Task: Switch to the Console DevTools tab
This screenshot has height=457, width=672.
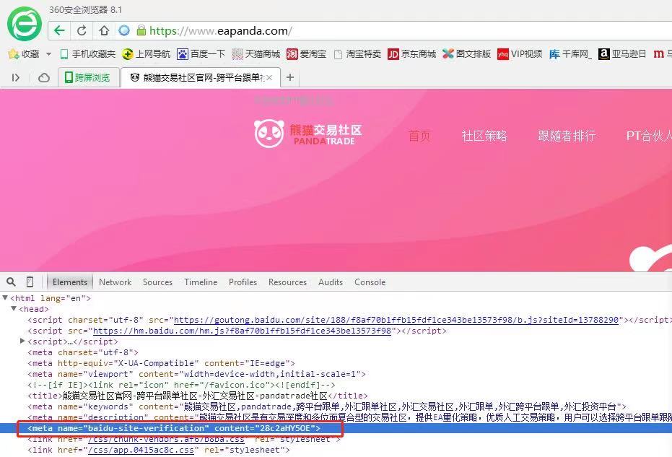Action: click(370, 282)
